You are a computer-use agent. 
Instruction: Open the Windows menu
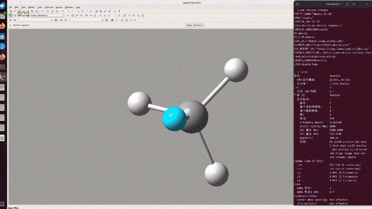69,7
